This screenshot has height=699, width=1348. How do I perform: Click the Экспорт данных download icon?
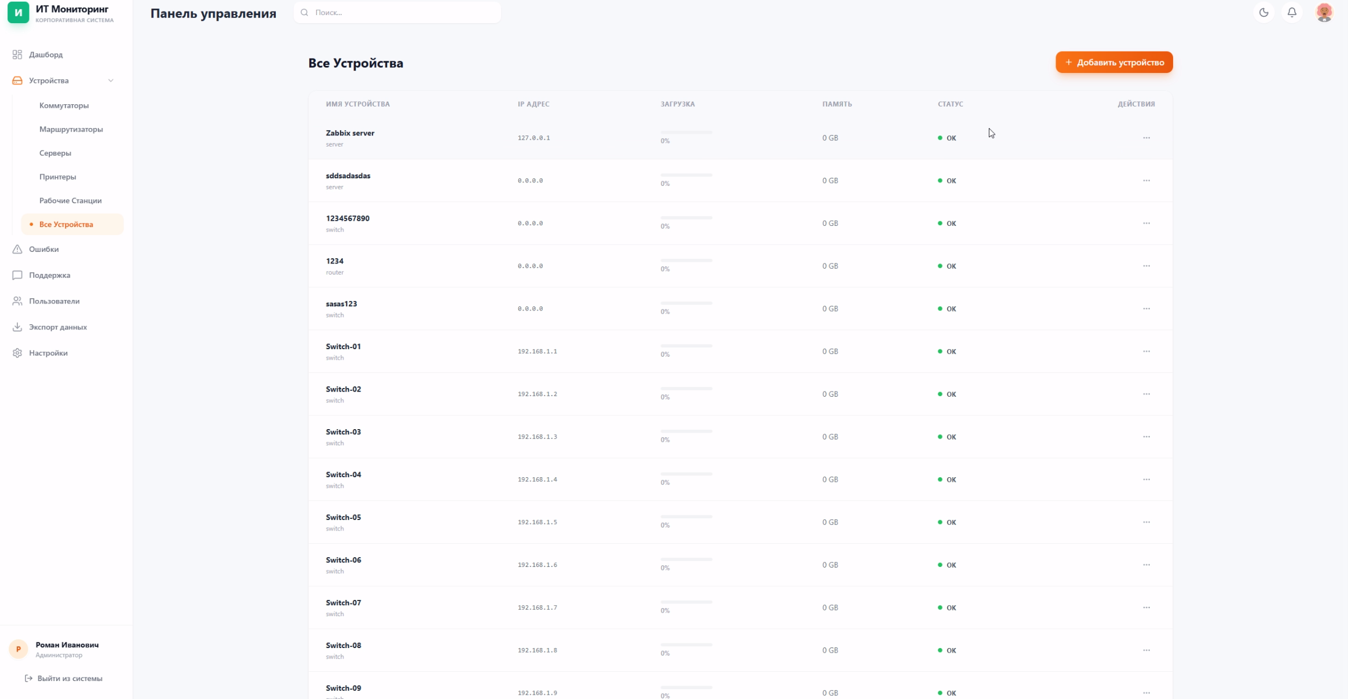(x=17, y=327)
